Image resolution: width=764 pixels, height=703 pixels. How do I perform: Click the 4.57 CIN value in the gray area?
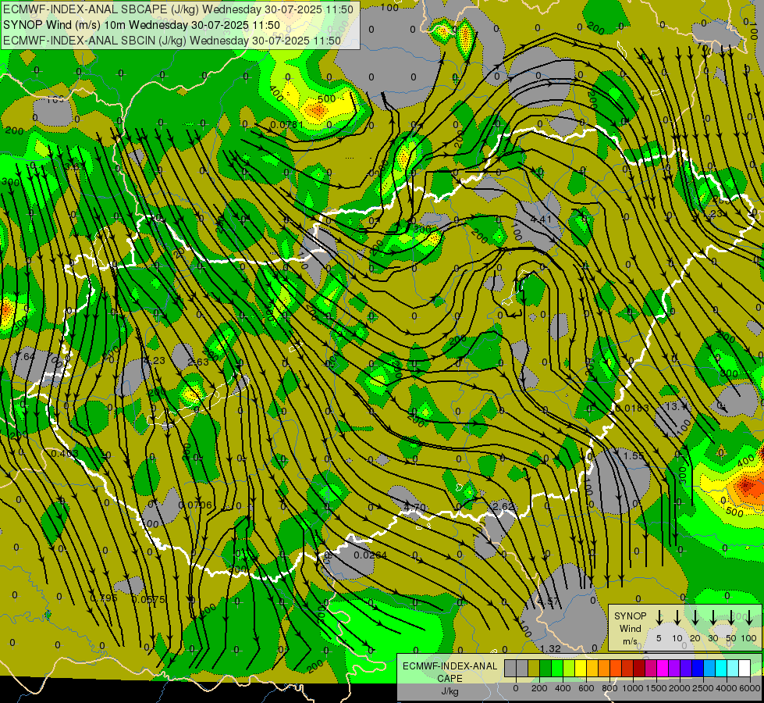549,601
